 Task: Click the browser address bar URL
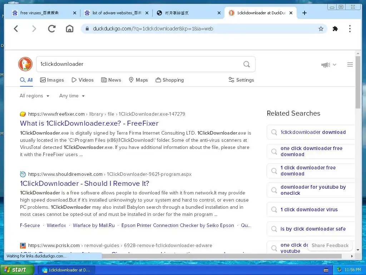[153, 29]
